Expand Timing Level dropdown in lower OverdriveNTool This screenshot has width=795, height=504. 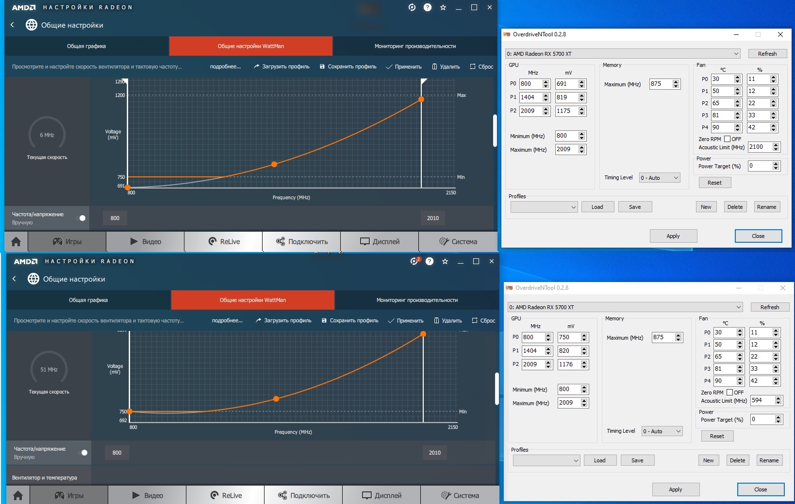point(662,431)
